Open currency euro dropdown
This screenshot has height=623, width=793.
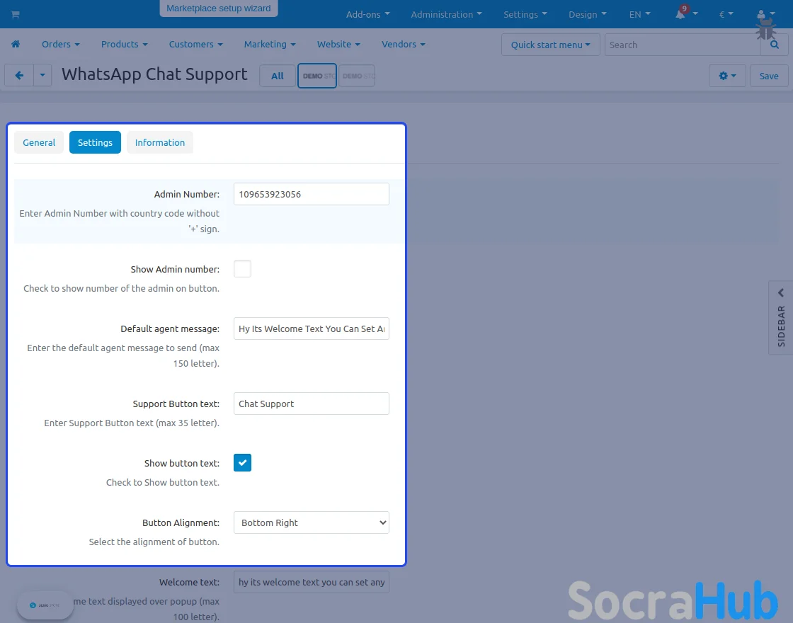click(x=726, y=14)
